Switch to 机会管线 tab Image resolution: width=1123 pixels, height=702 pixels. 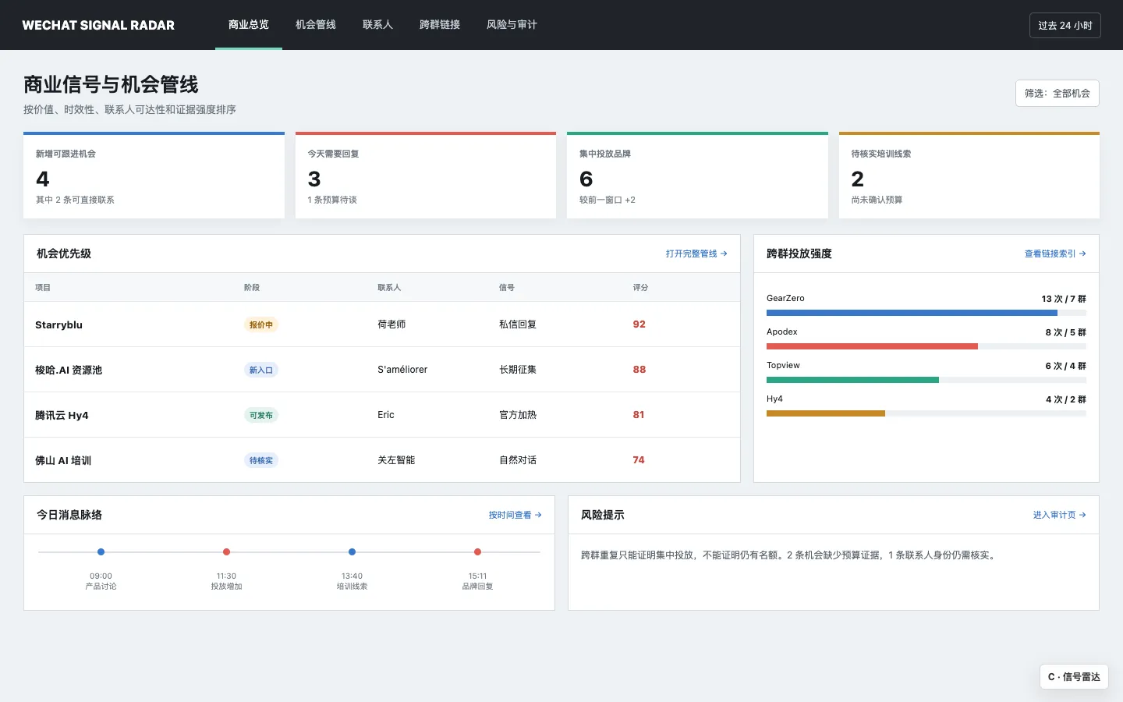coord(316,25)
